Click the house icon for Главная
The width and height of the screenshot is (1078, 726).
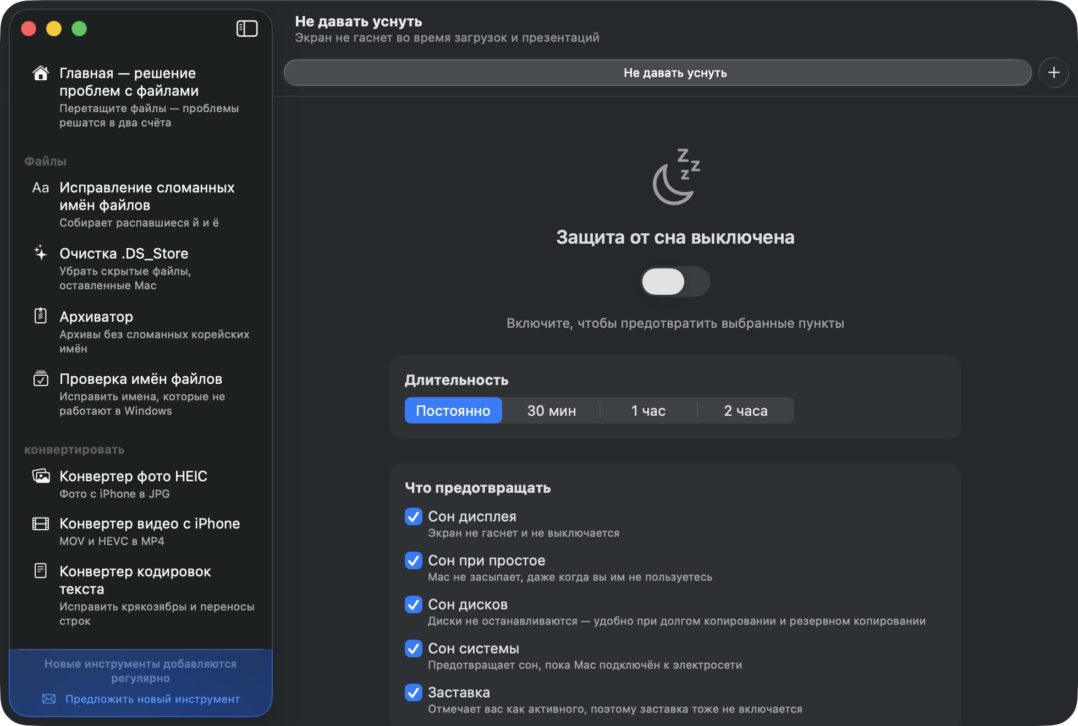click(x=41, y=73)
